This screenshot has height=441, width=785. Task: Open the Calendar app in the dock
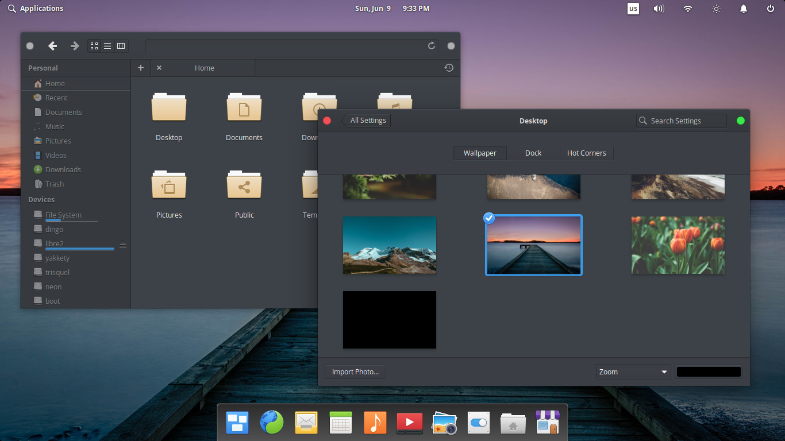(341, 423)
